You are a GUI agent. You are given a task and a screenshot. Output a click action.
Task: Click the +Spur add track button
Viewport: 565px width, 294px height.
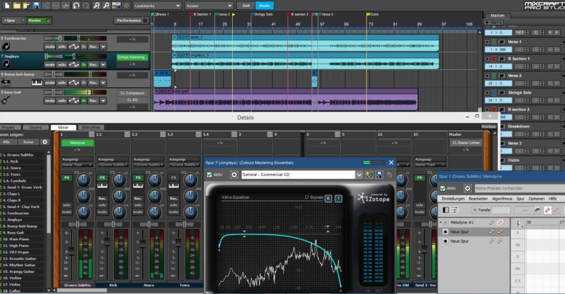tap(13, 20)
